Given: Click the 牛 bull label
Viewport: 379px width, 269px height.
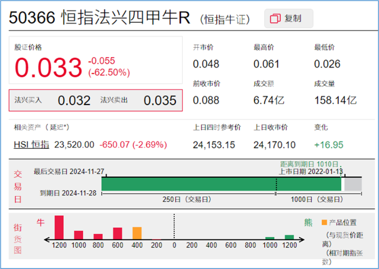Looking at the screenshot, I should [40, 222].
